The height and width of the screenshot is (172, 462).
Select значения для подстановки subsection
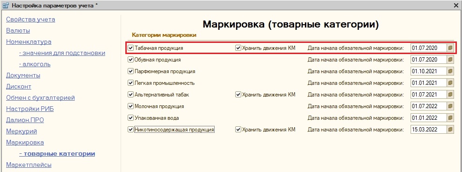click(x=62, y=53)
